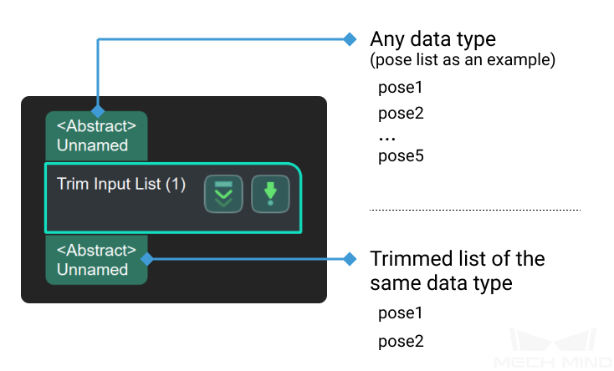Viewport: 614px width, 371px height.
Task: Click 'pose2' in the trimmed output list
Action: (x=401, y=341)
